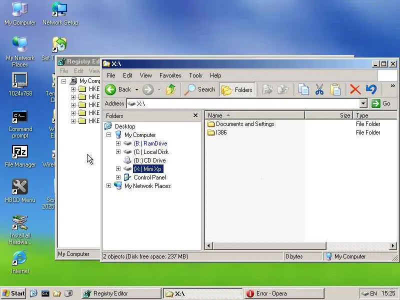Open the File menu in Registry Editor
400x300 pixels.
point(64,71)
